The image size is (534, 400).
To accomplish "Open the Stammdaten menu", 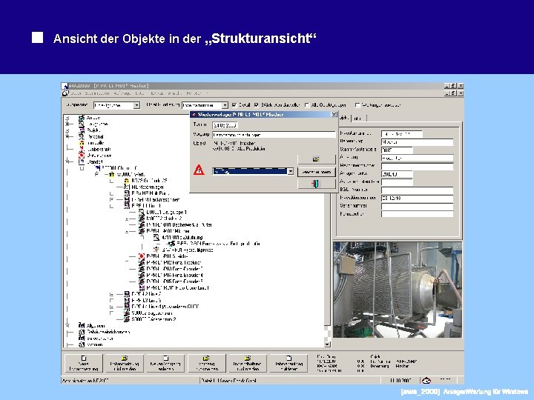I will click(96, 93).
